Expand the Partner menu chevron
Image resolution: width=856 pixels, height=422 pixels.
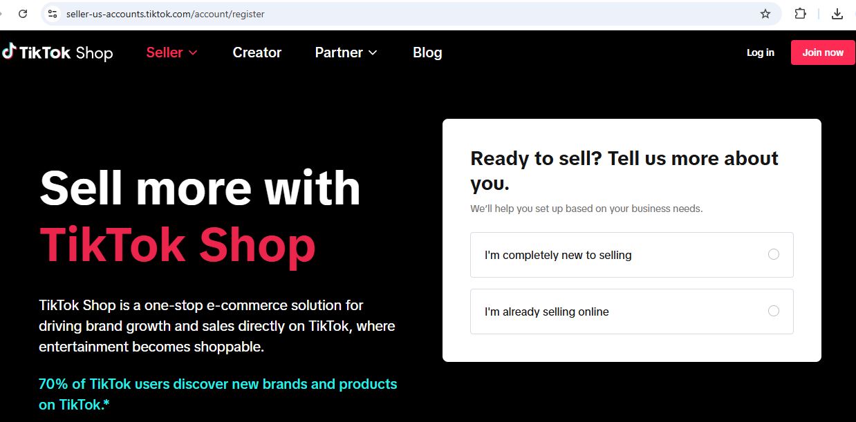point(373,52)
